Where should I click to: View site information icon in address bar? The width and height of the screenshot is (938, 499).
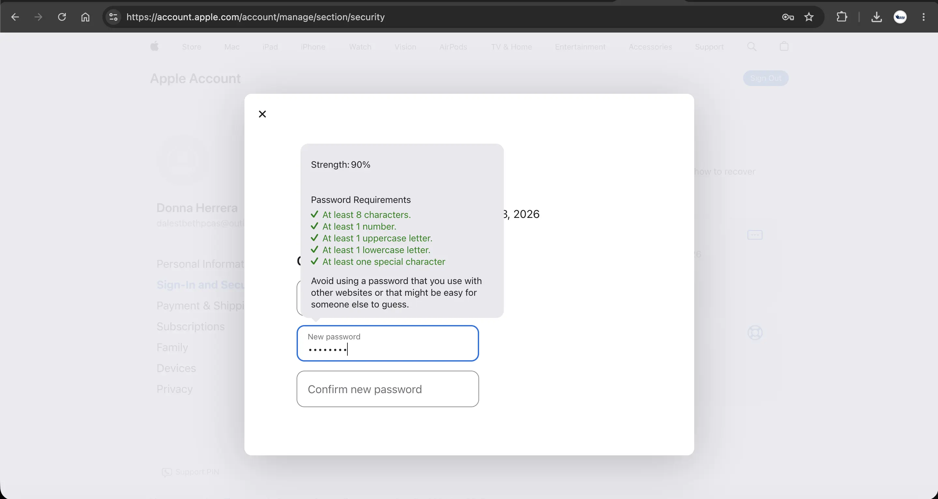tap(113, 17)
